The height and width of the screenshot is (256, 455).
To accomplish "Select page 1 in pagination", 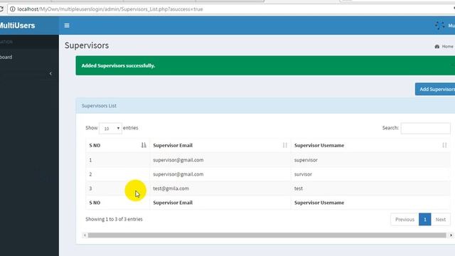I will point(425,220).
